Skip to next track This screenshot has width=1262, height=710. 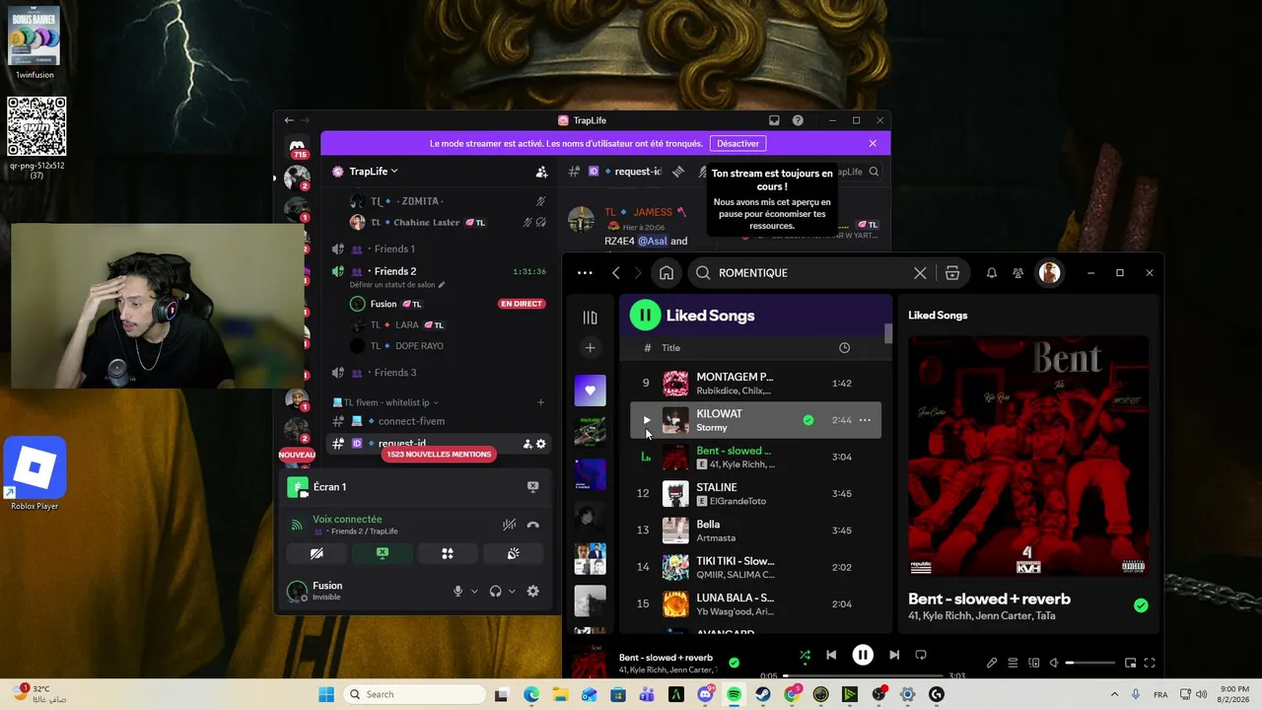(x=894, y=655)
